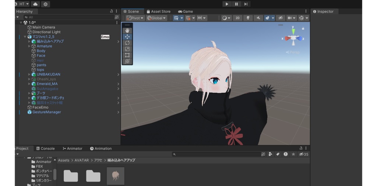Viewport: 377px width, 186px height.
Task: Expand the 編み込みヘアアップ object
Action: (x=29, y=41)
